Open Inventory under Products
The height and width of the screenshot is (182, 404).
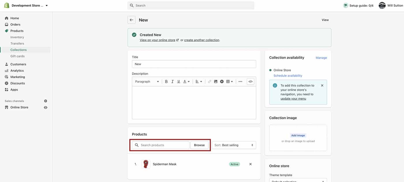pos(17,37)
